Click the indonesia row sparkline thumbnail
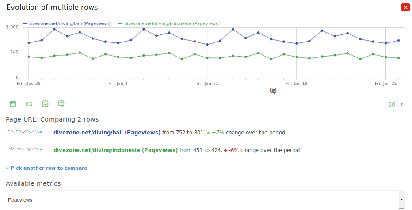 pos(24,149)
